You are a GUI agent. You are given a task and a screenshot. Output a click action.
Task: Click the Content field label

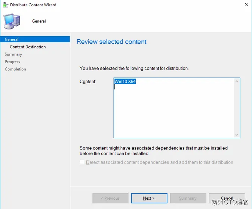[x=88, y=81]
